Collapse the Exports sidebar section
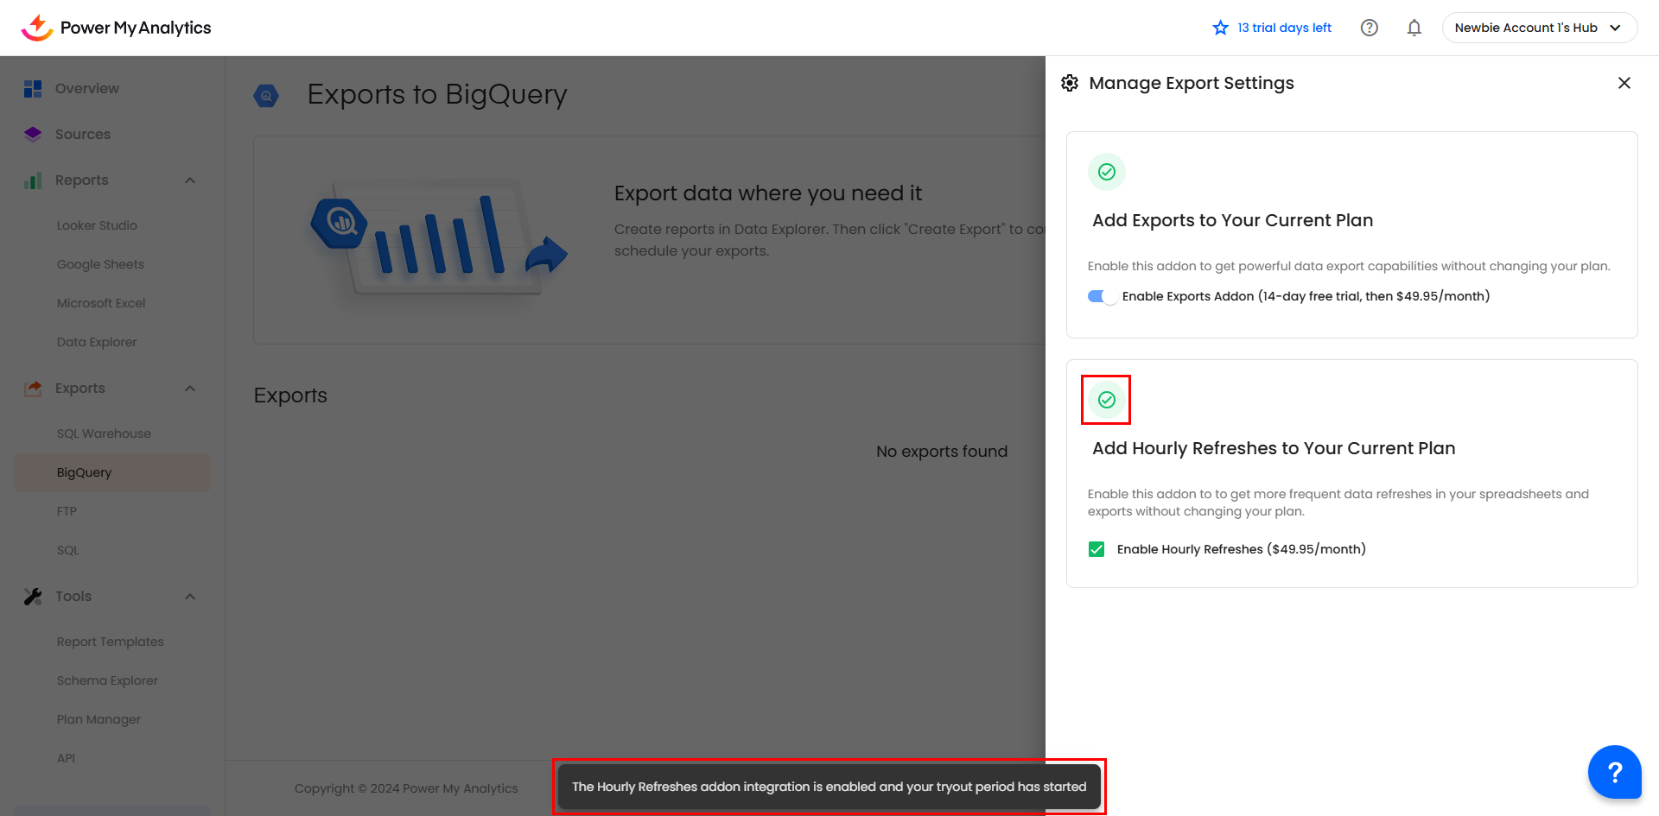This screenshot has height=816, width=1659. [x=190, y=389]
